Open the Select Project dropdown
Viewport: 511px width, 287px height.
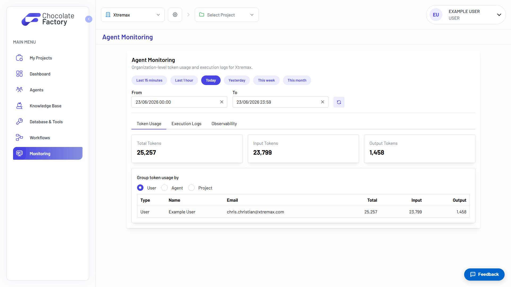pyautogui.click(x=227, y=15)
